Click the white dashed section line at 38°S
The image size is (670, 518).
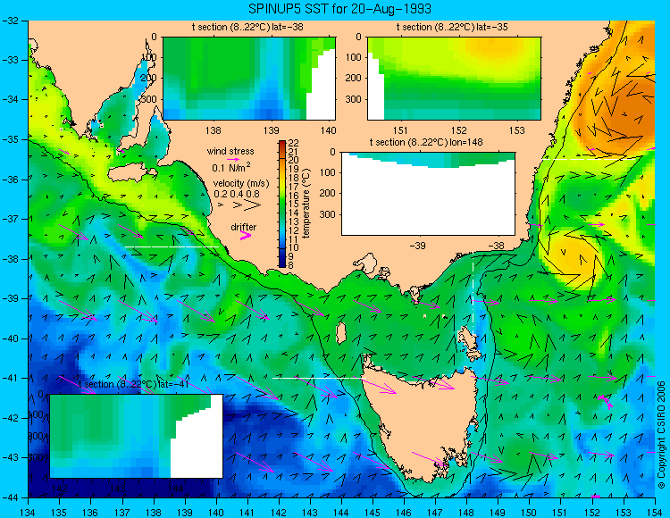coord(172,246)
